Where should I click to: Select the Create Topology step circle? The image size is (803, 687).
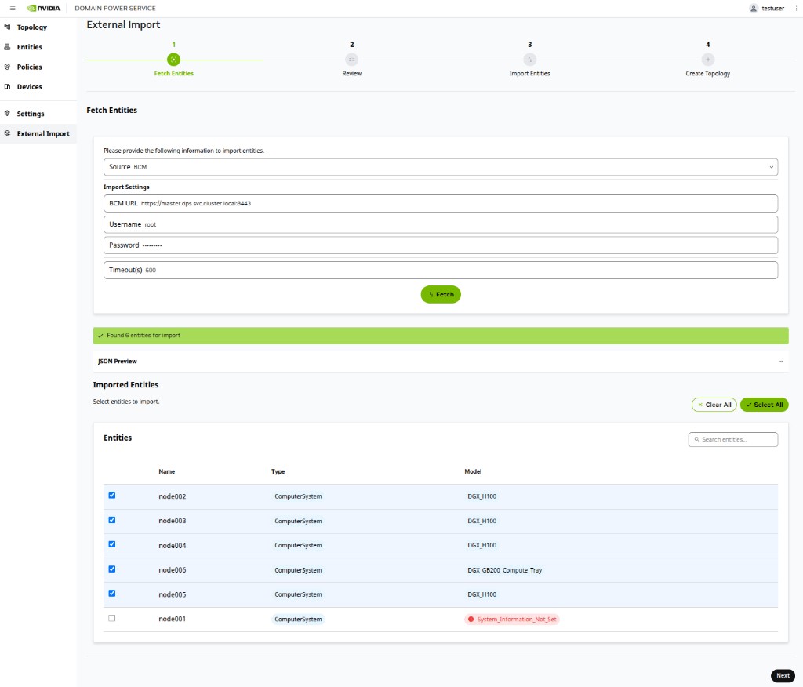click(708, 60)
